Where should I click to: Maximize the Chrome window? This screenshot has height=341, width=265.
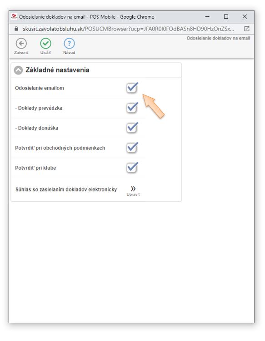coord(226,16)
